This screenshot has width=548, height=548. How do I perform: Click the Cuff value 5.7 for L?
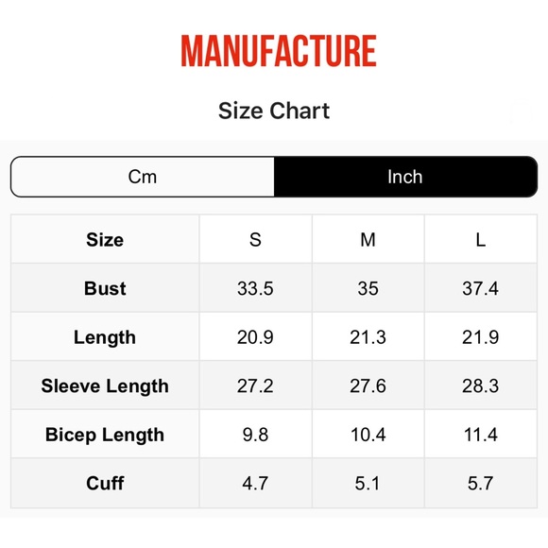point(481,484)
